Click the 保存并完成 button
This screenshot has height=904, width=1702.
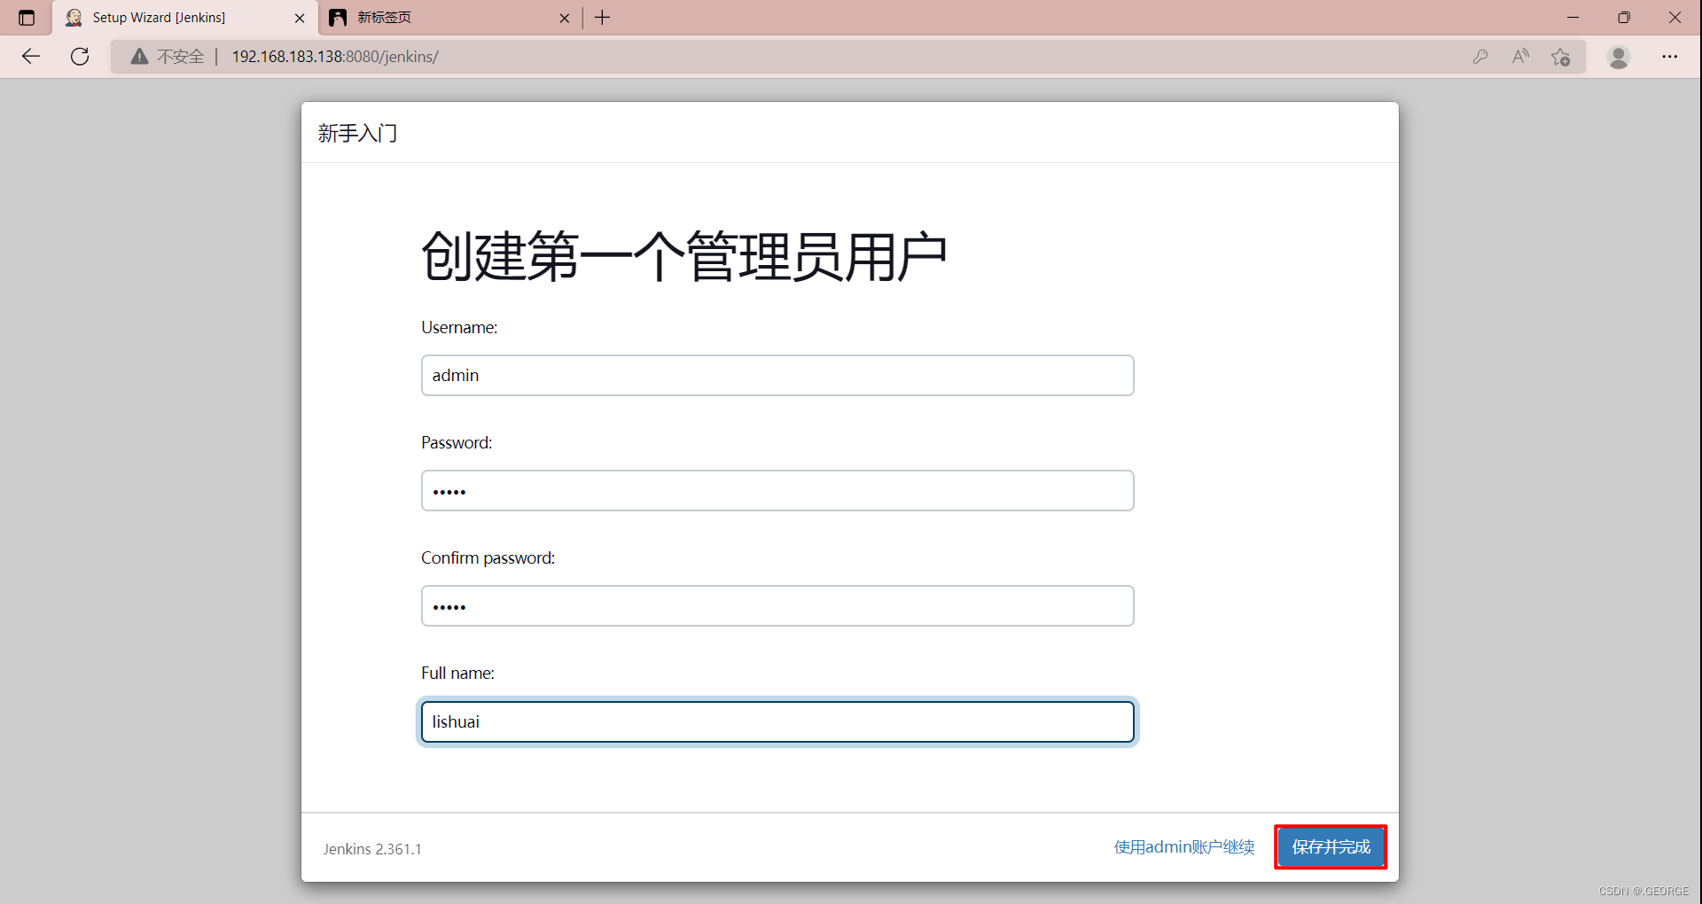1331,847
